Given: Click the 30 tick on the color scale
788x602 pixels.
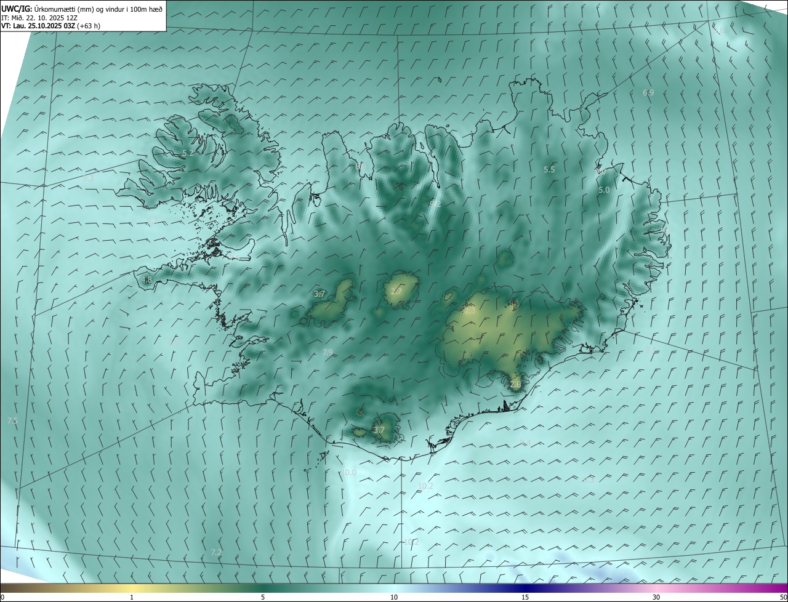Looking at the screenshot, I should (656, 597).
